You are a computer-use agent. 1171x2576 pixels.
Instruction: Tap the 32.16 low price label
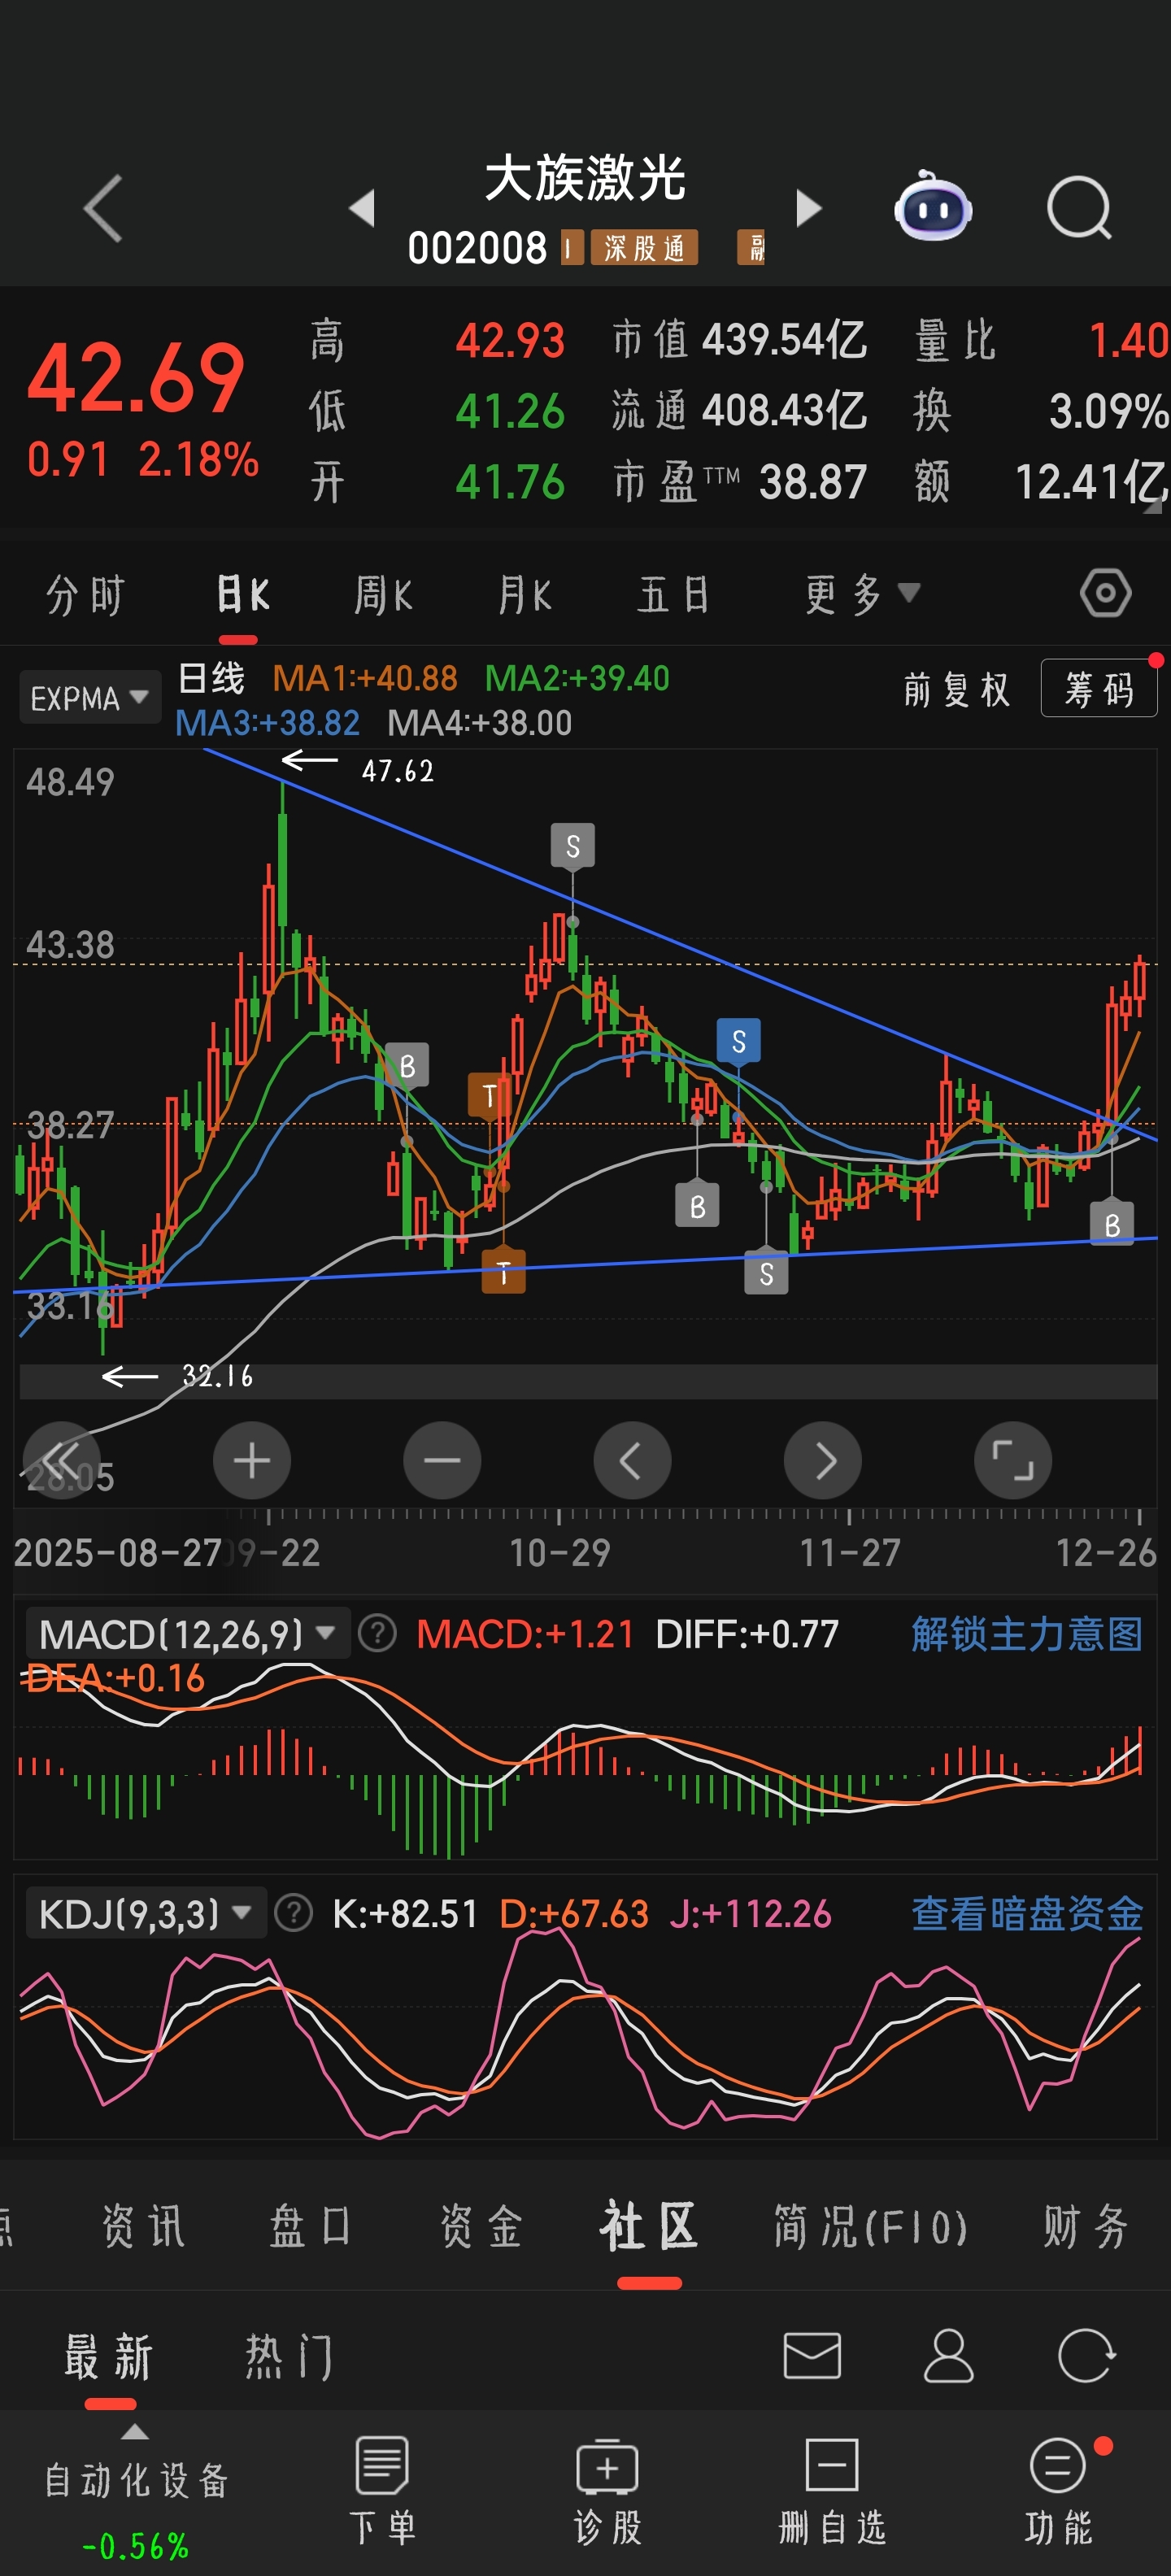pos(217,1376)
